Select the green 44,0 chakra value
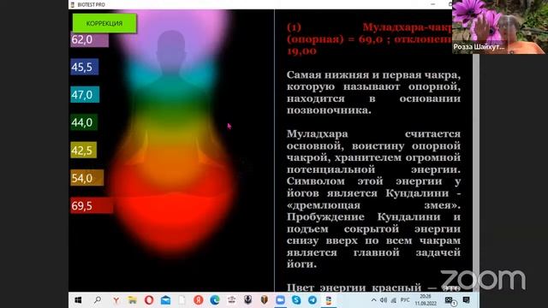548x308 pixels. coord(84,122)
